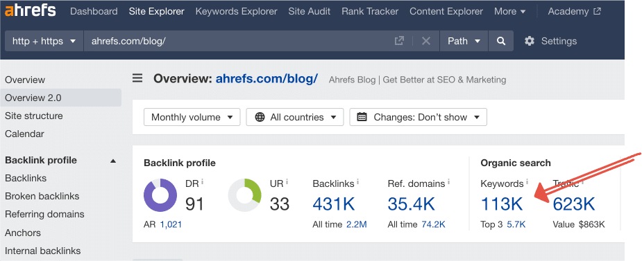This screenshot has width=642, height=261.
Task: Open Content Explorer
Action: 446,12
